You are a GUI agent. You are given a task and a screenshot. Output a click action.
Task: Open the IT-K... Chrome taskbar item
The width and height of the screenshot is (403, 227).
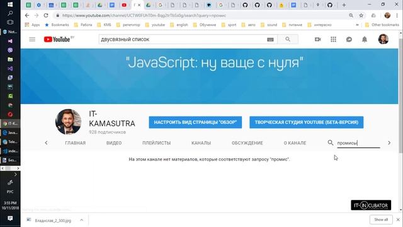10,124
